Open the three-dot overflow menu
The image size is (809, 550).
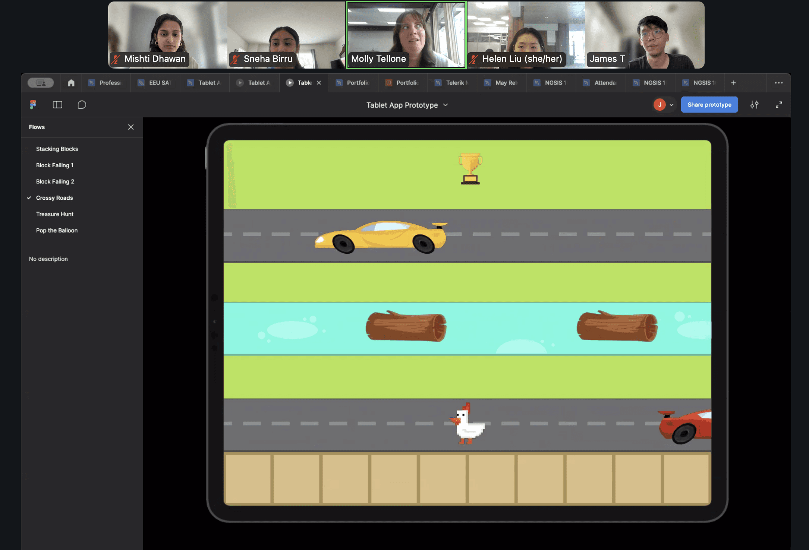pyautogui.click(x=778, y=83)
